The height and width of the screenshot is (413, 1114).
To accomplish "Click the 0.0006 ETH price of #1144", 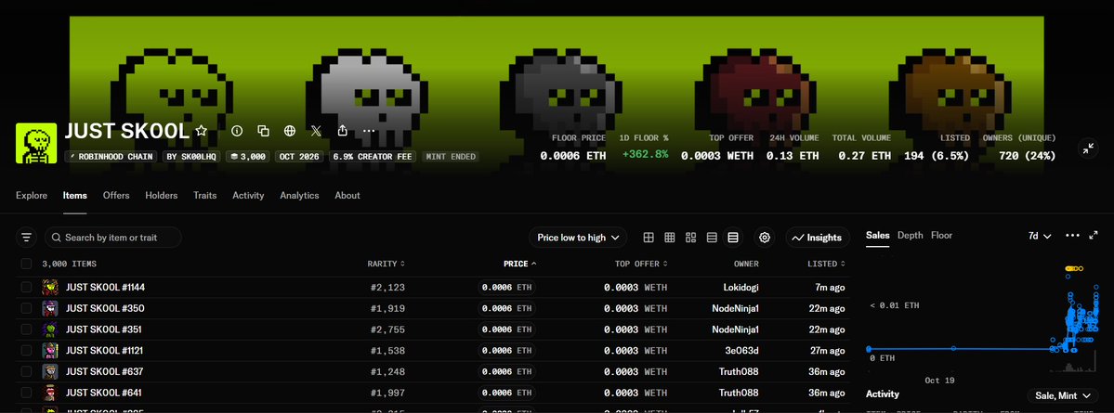I will [506, 288].
